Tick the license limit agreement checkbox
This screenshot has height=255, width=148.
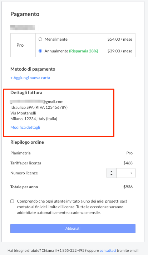coord(12,201)
